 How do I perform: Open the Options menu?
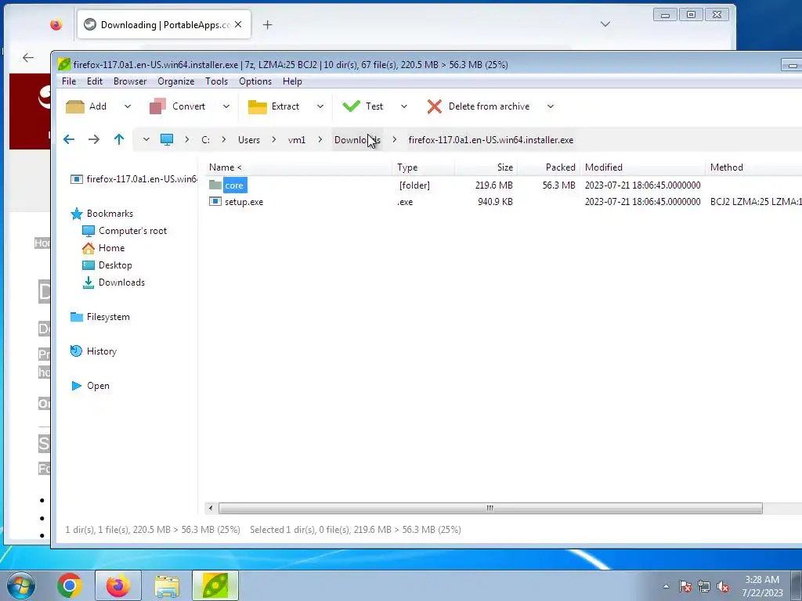point(255,81)
